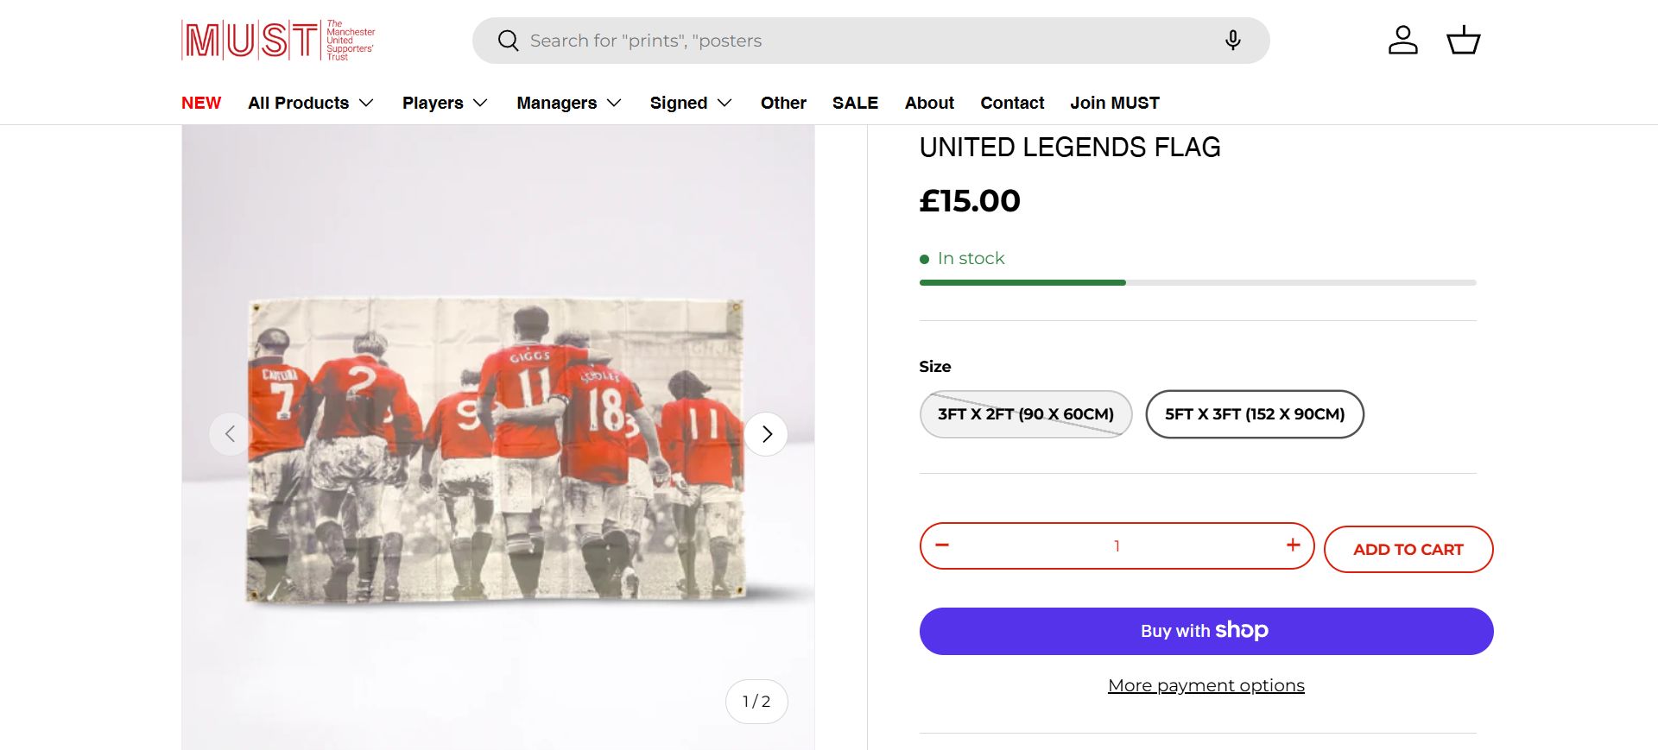The width and height of the screenshot is (1658, 750).
Task: Increase quantity with plus icon
Action: tap(1293, 545)
